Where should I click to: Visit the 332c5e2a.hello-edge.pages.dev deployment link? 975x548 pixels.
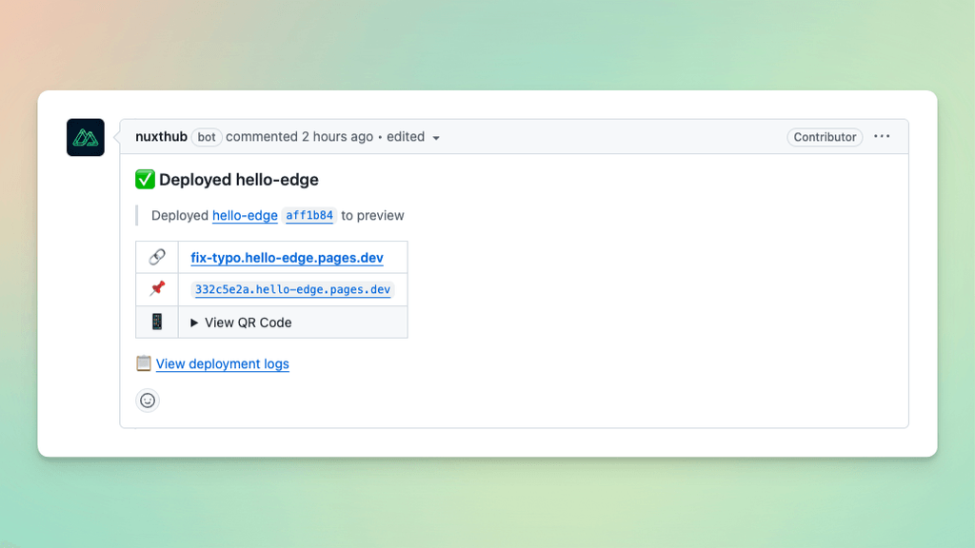tap(291, 289)
